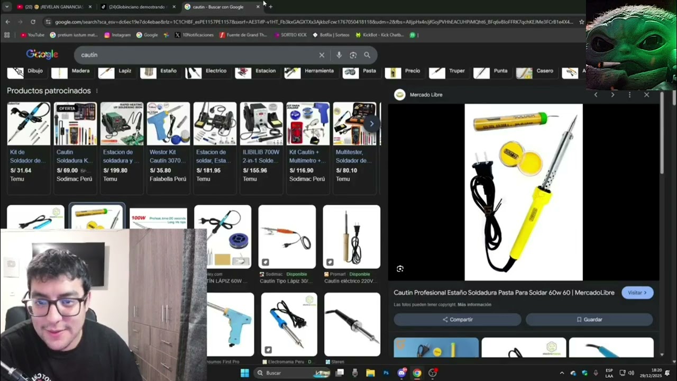The height and width of the screenshot is (381, 677).
Task: Close the Mercado Libre image preview panel
Action: 646,95
